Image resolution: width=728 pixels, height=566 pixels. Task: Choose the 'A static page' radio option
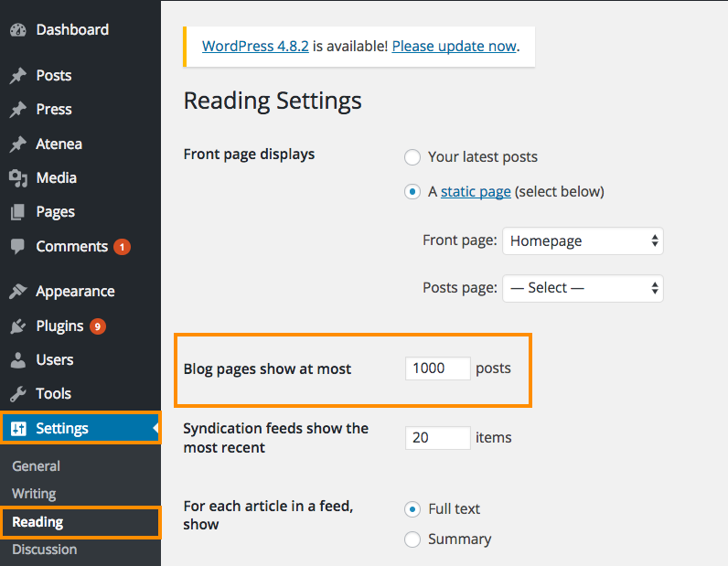[412, 192]
